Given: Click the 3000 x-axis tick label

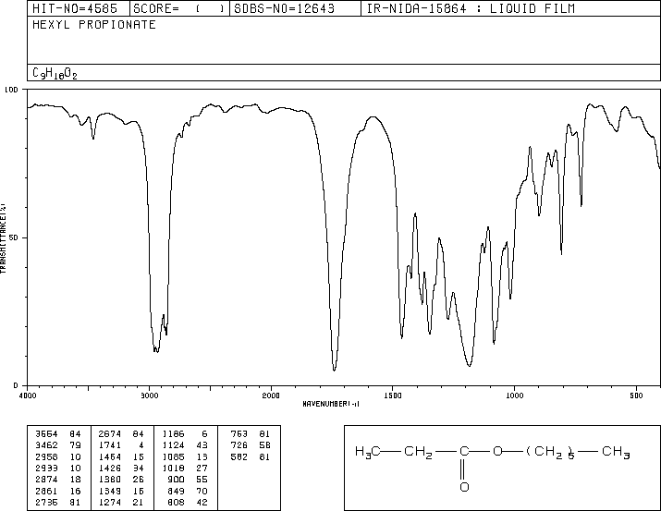Looking at the screenshot, I should coord(149,395).
